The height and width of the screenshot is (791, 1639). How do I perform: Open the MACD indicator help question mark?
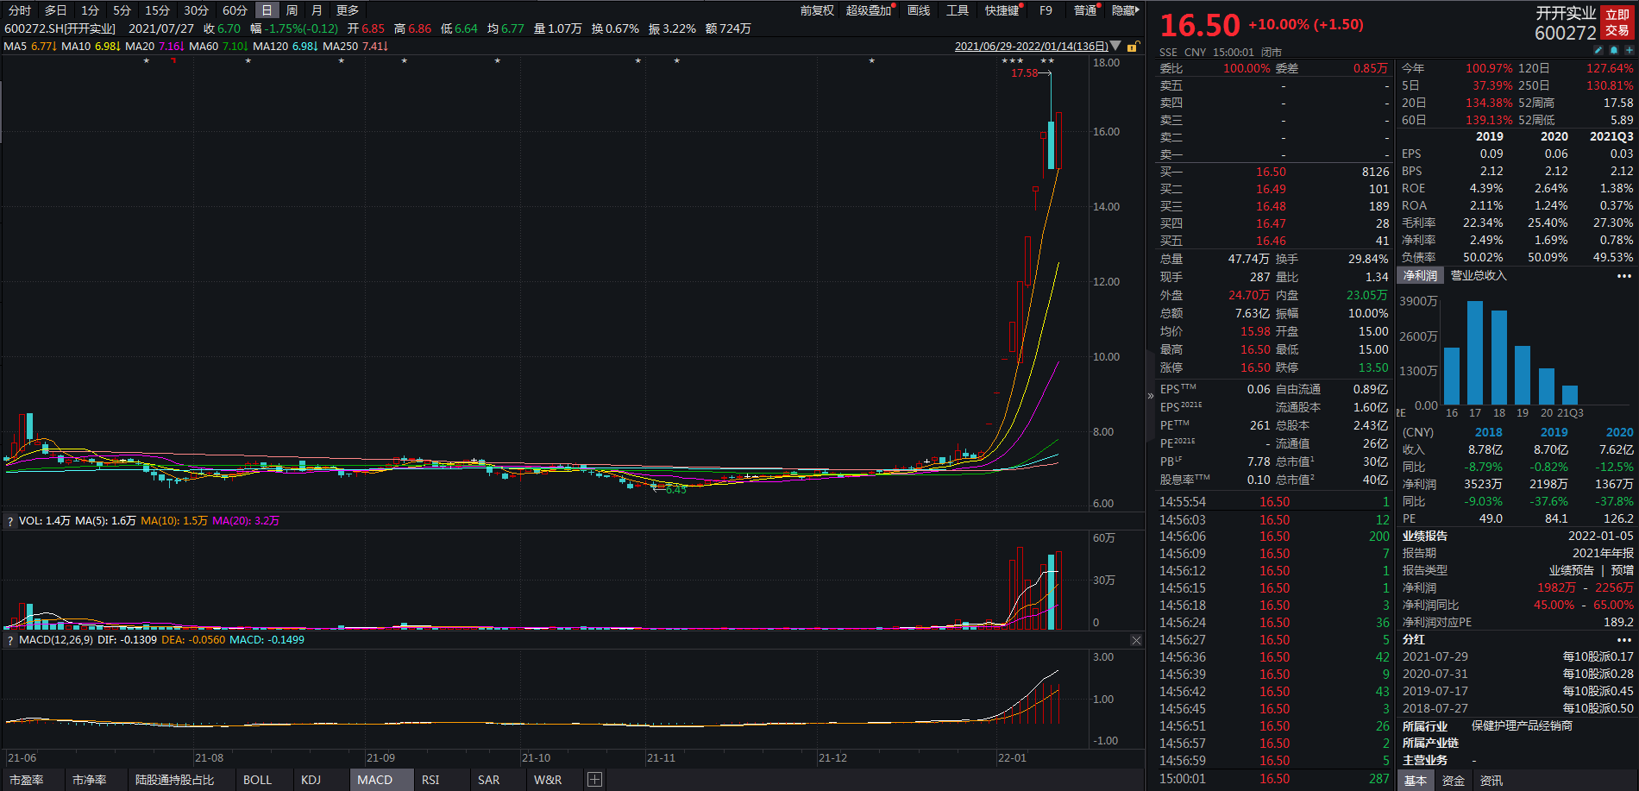pos(9,640)
